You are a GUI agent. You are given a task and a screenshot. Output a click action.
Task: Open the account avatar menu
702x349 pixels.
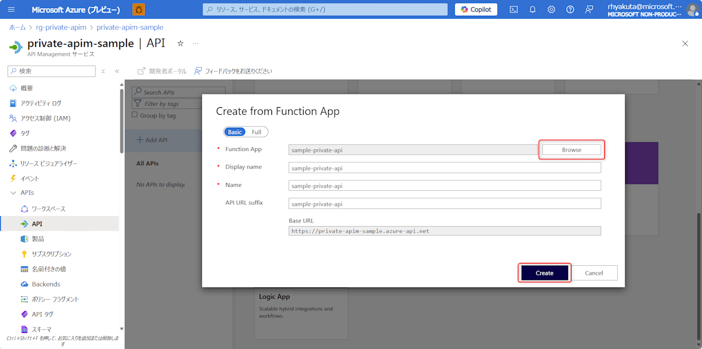click(x=692, y=10)
